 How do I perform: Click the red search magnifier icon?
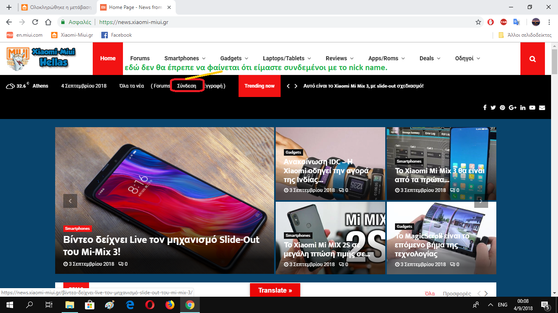click(x=532, y=59)
